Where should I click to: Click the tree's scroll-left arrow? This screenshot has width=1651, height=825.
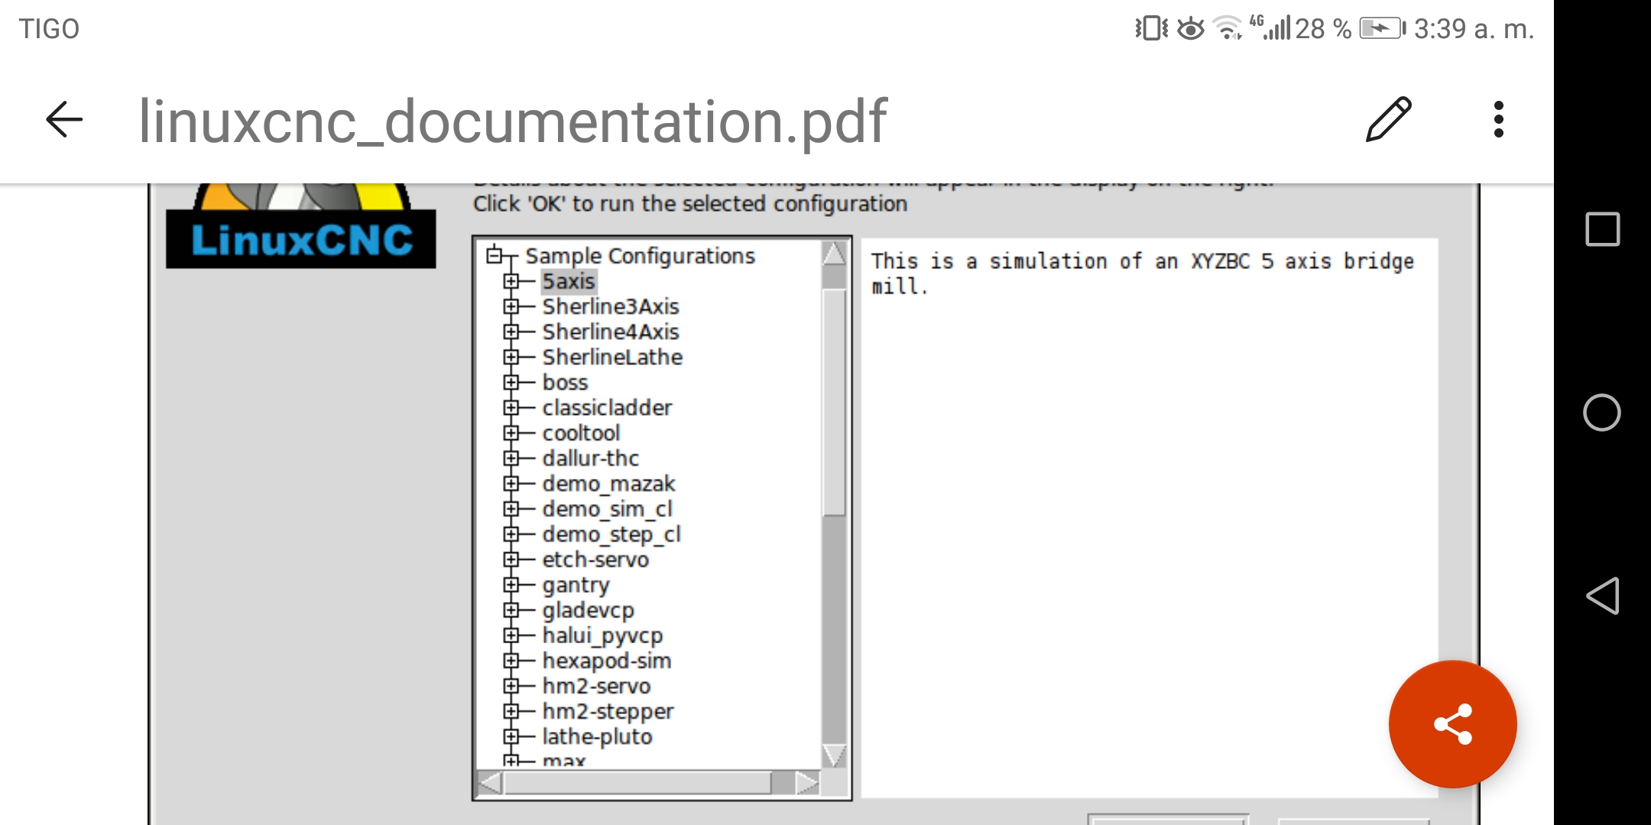click(x=489, y=783)
